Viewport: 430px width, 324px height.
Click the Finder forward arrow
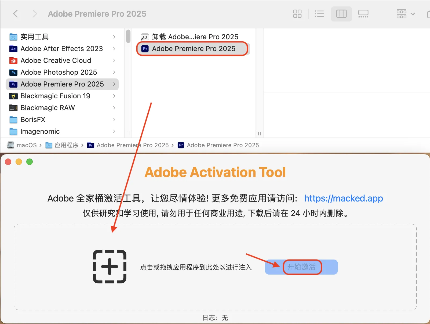coord(34,14)
